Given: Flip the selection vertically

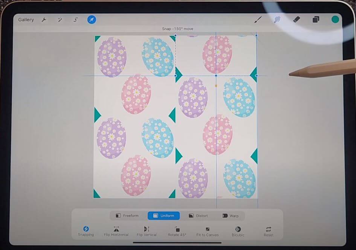Looking at the screenshot, I should coord(147,231).
